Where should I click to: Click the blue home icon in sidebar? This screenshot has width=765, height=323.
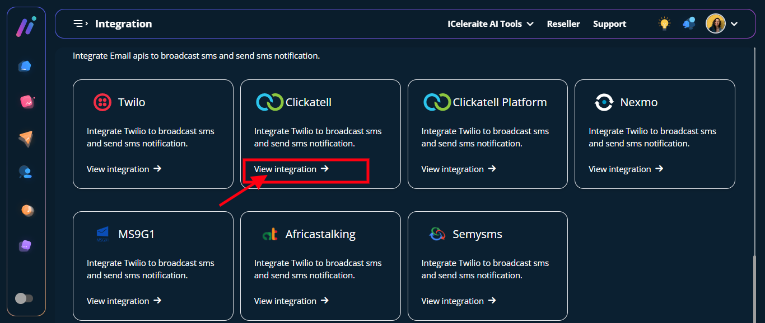point(25,66)
